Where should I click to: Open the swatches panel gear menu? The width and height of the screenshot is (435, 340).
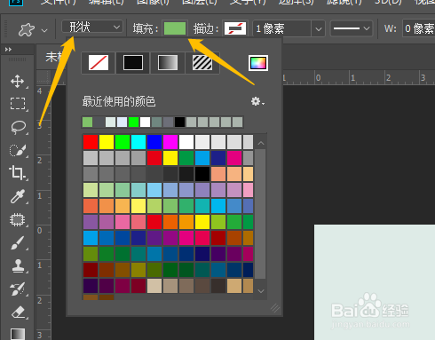pos(257,101)
